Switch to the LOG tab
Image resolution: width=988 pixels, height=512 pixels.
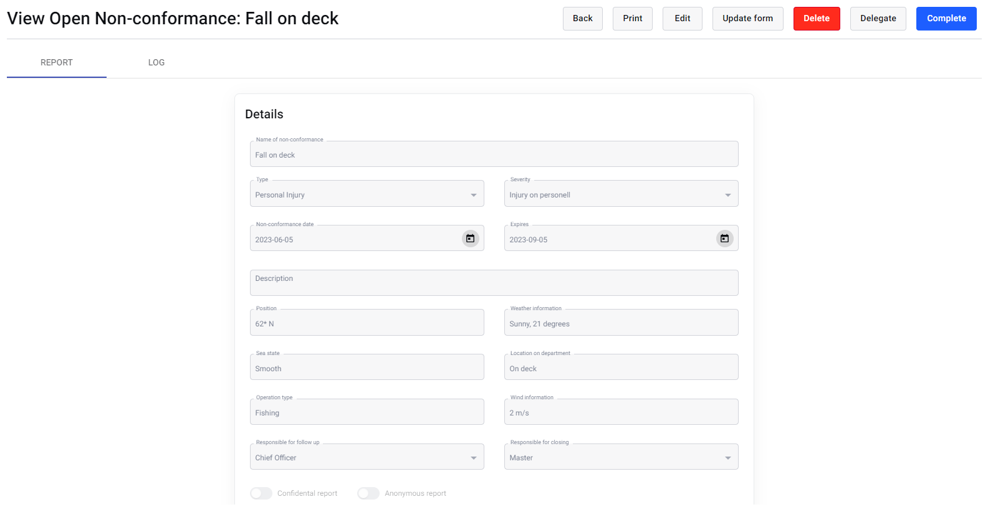[x=156, y=62]
